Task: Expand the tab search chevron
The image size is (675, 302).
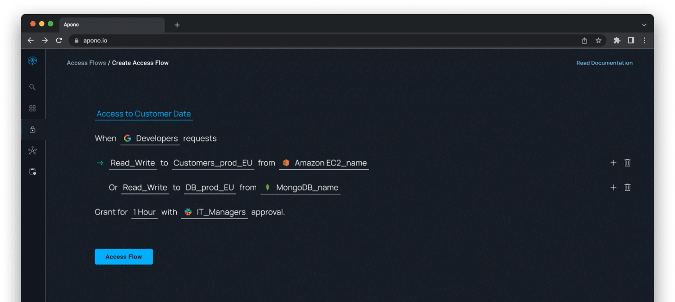Action: (x=644, y=25)
